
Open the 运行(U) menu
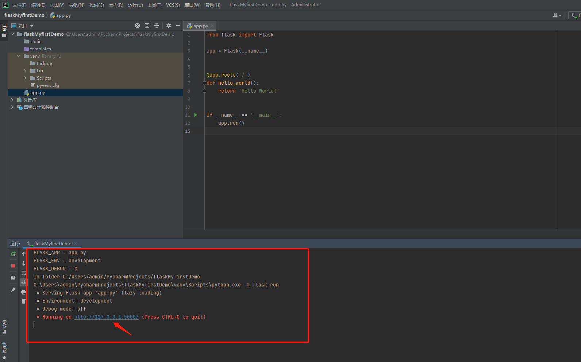135,5
